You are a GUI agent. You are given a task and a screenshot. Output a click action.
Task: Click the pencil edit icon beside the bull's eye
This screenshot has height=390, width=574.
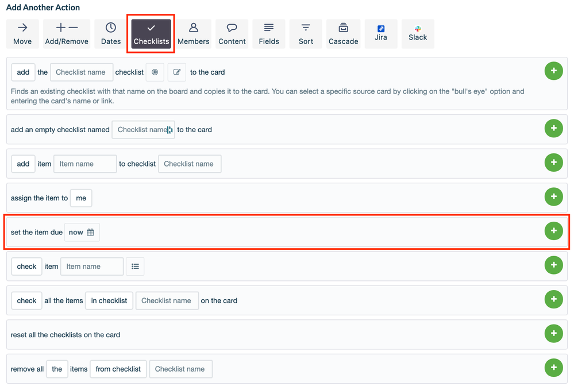176,72
